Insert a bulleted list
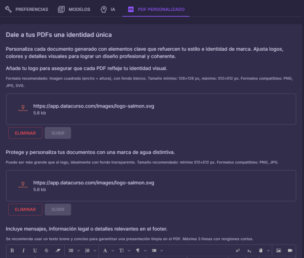304x258 pixels. tap(71, 251)
